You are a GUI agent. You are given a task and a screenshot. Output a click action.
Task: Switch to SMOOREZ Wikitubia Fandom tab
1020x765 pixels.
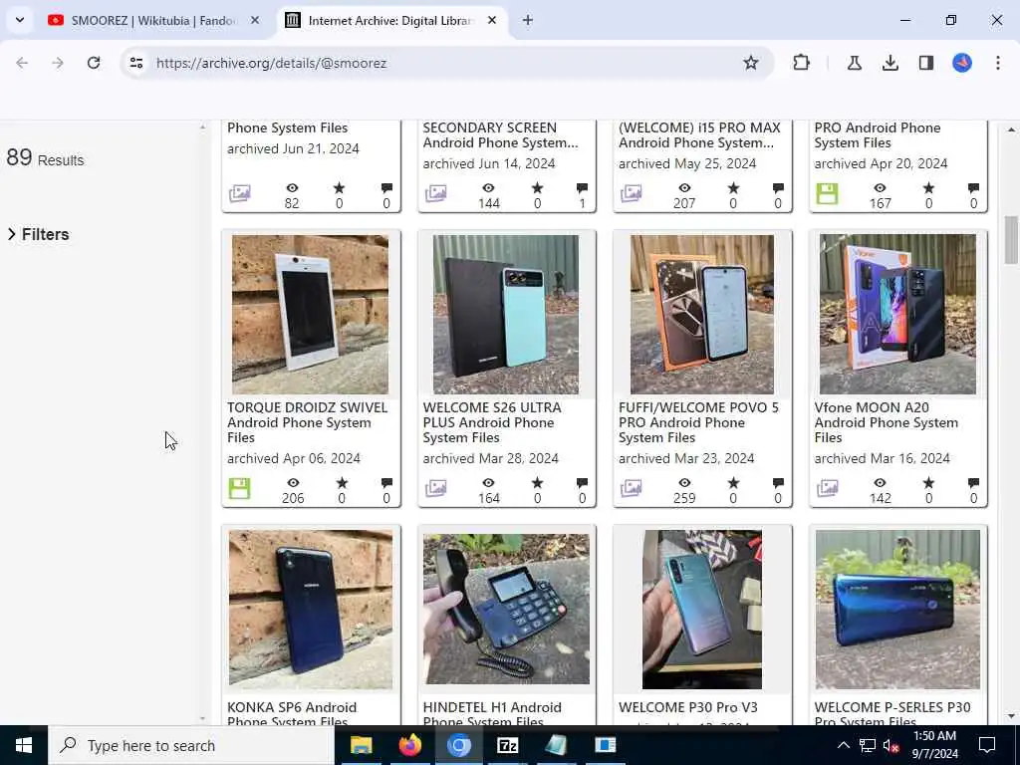[153, 21]
